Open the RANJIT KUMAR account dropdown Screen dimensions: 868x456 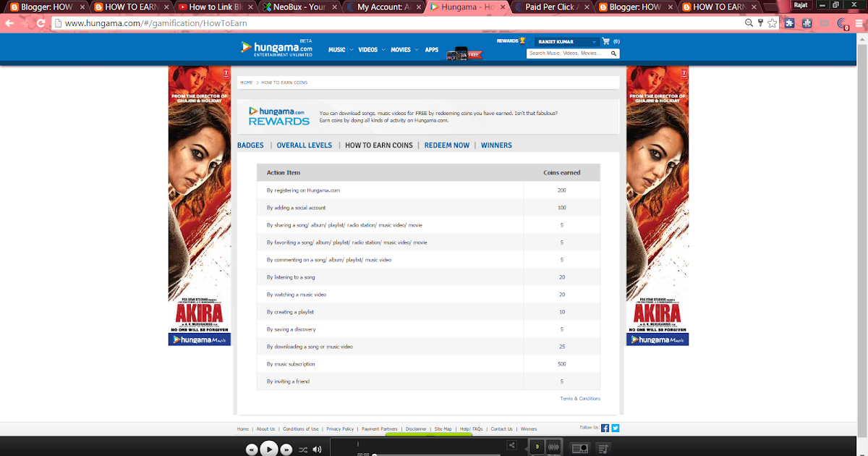pyautogui.click(x=566, y=42)
